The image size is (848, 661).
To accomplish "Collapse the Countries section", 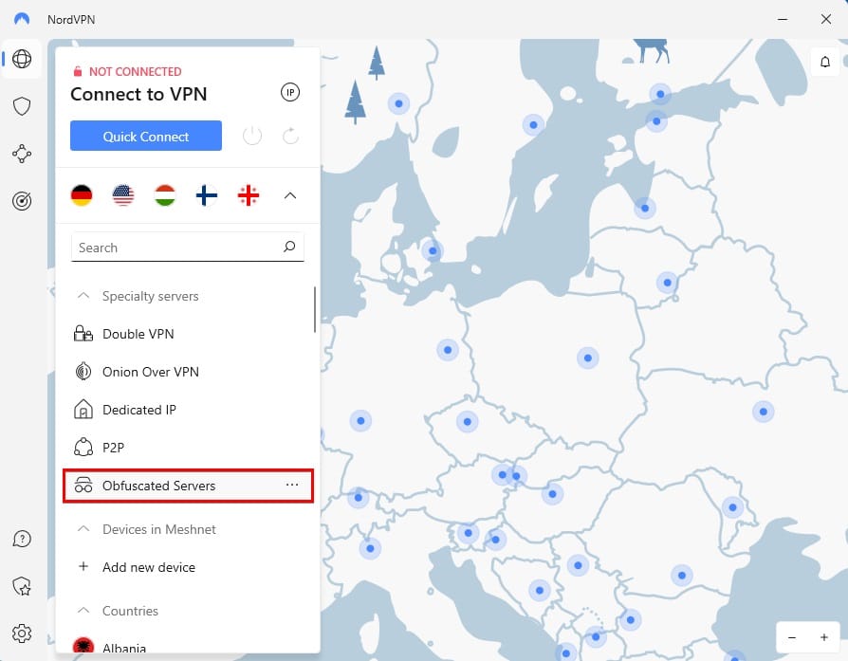I will tap(83, 610).
